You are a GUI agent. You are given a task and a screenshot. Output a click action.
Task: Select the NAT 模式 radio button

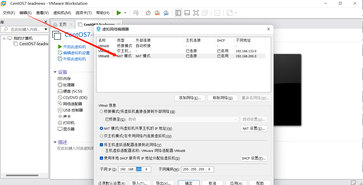coord(102,128)
